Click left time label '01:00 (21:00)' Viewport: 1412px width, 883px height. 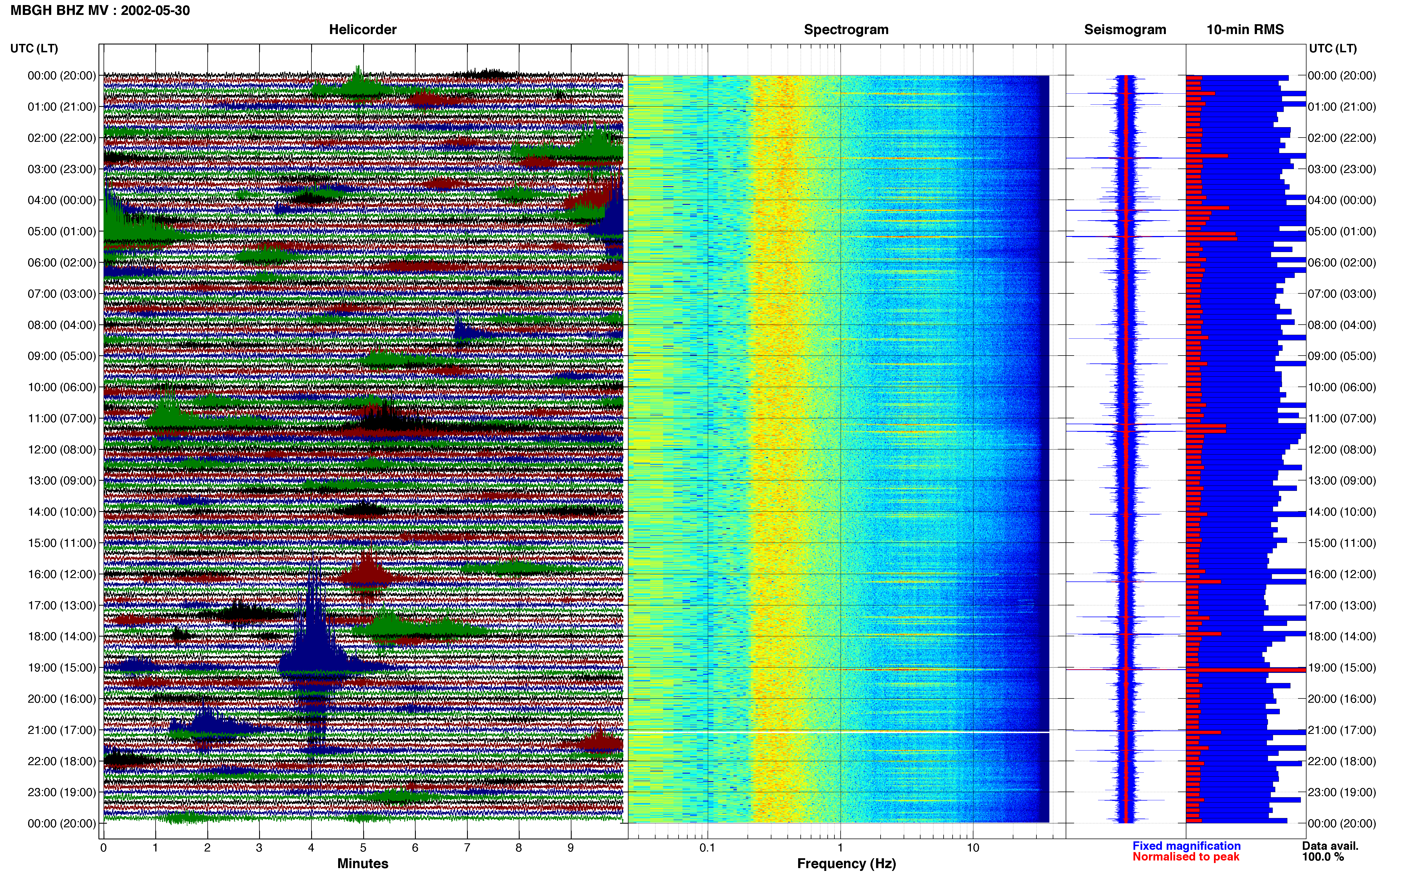62,107
